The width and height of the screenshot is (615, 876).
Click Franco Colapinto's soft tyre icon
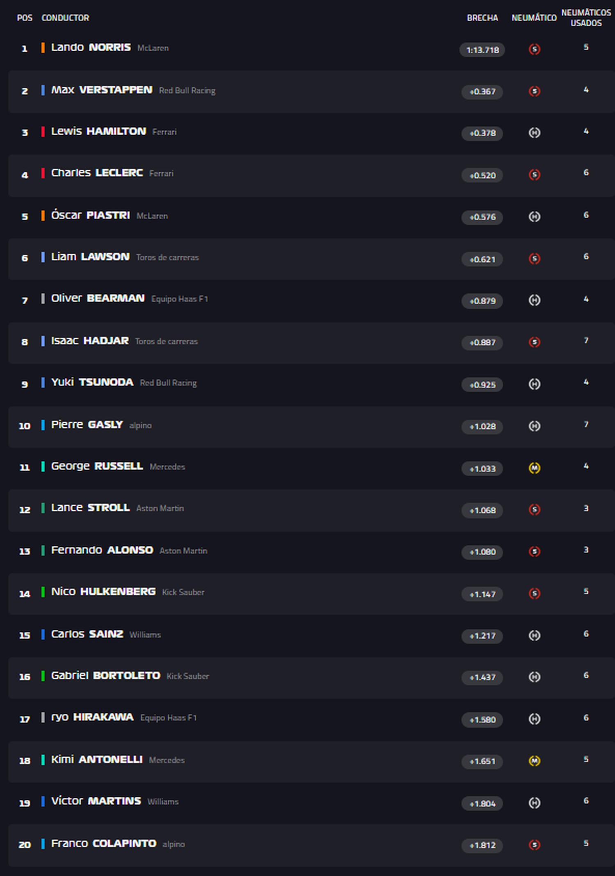pos(534,845)
